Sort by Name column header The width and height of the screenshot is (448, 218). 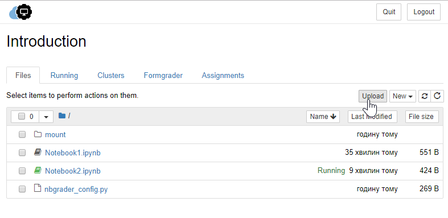coord(323,117)
